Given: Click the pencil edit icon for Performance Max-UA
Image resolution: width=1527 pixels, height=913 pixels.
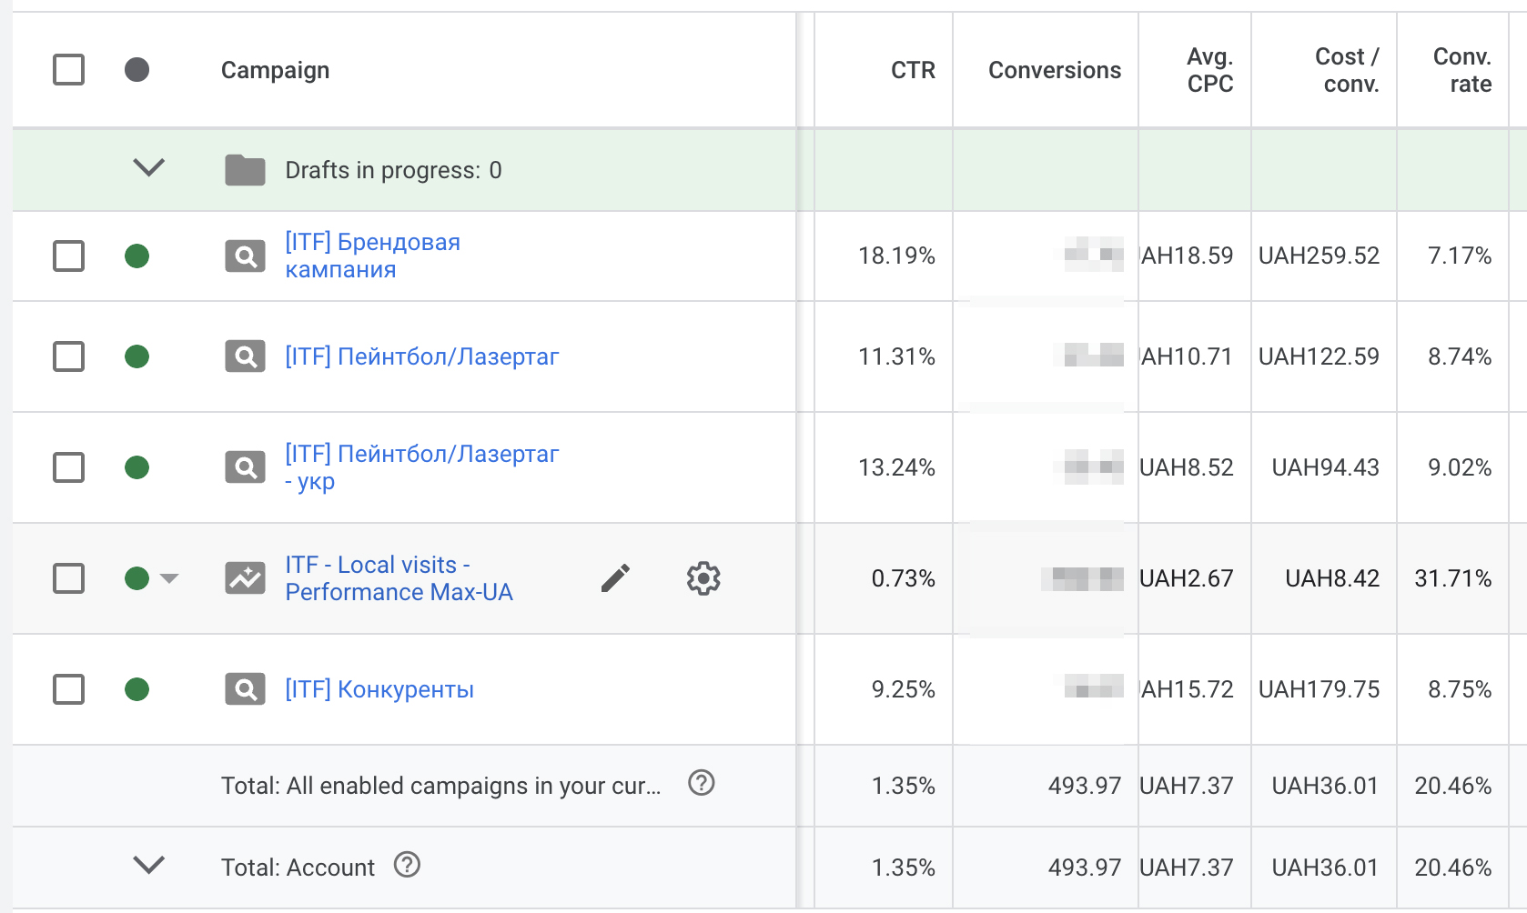Looking at the screenshot, I should click(615, 578).
